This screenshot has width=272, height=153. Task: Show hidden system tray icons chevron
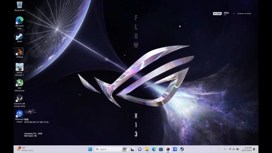pyautogui.click(x=225, y=149)
